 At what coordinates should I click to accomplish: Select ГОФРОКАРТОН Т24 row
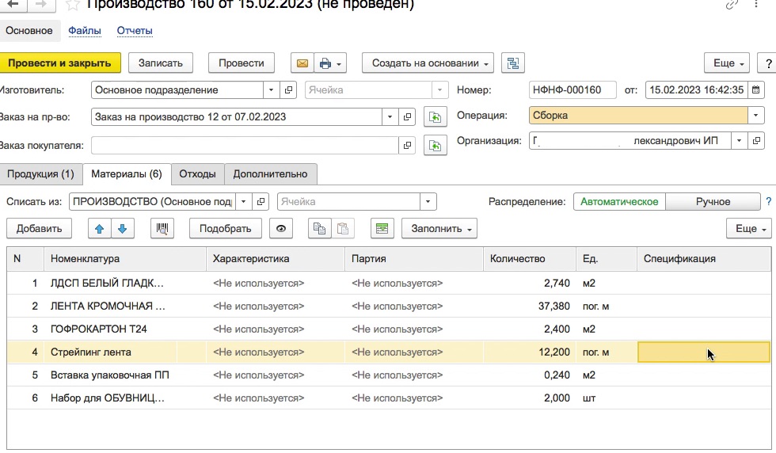(x=389, y=329)
